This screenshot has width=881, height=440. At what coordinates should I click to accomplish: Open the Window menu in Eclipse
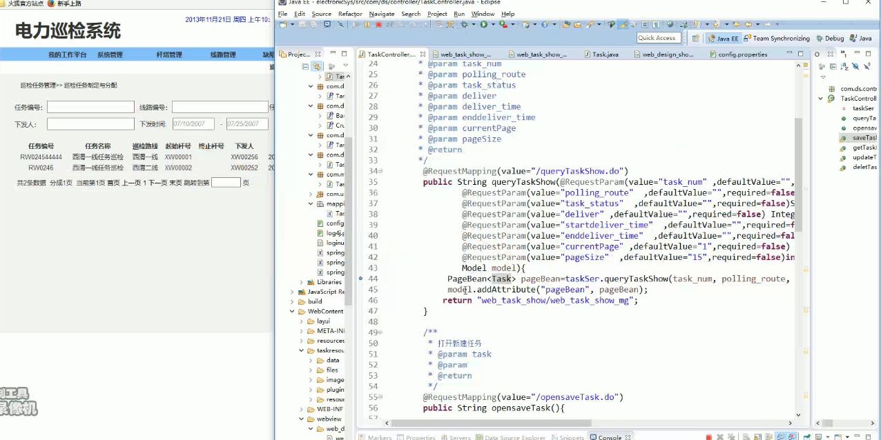[x=483, y=14]
